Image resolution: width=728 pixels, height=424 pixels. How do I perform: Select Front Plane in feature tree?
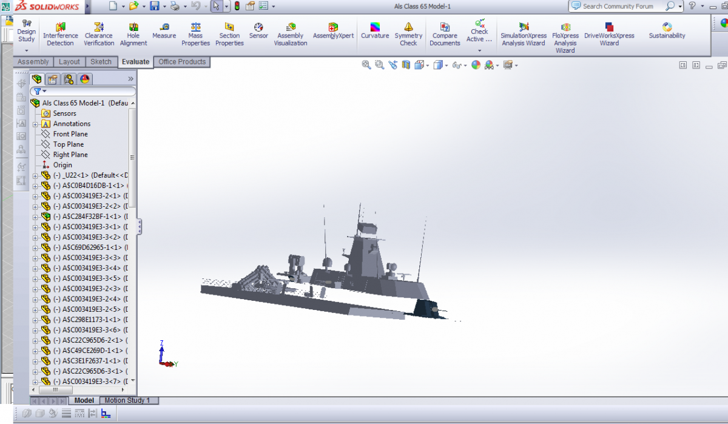coord(70,134)
